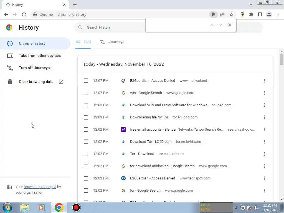Tick checkbox for Download Tor - LO4D.com
This screenshot has height=213, width=284.
tap(86, 142)
